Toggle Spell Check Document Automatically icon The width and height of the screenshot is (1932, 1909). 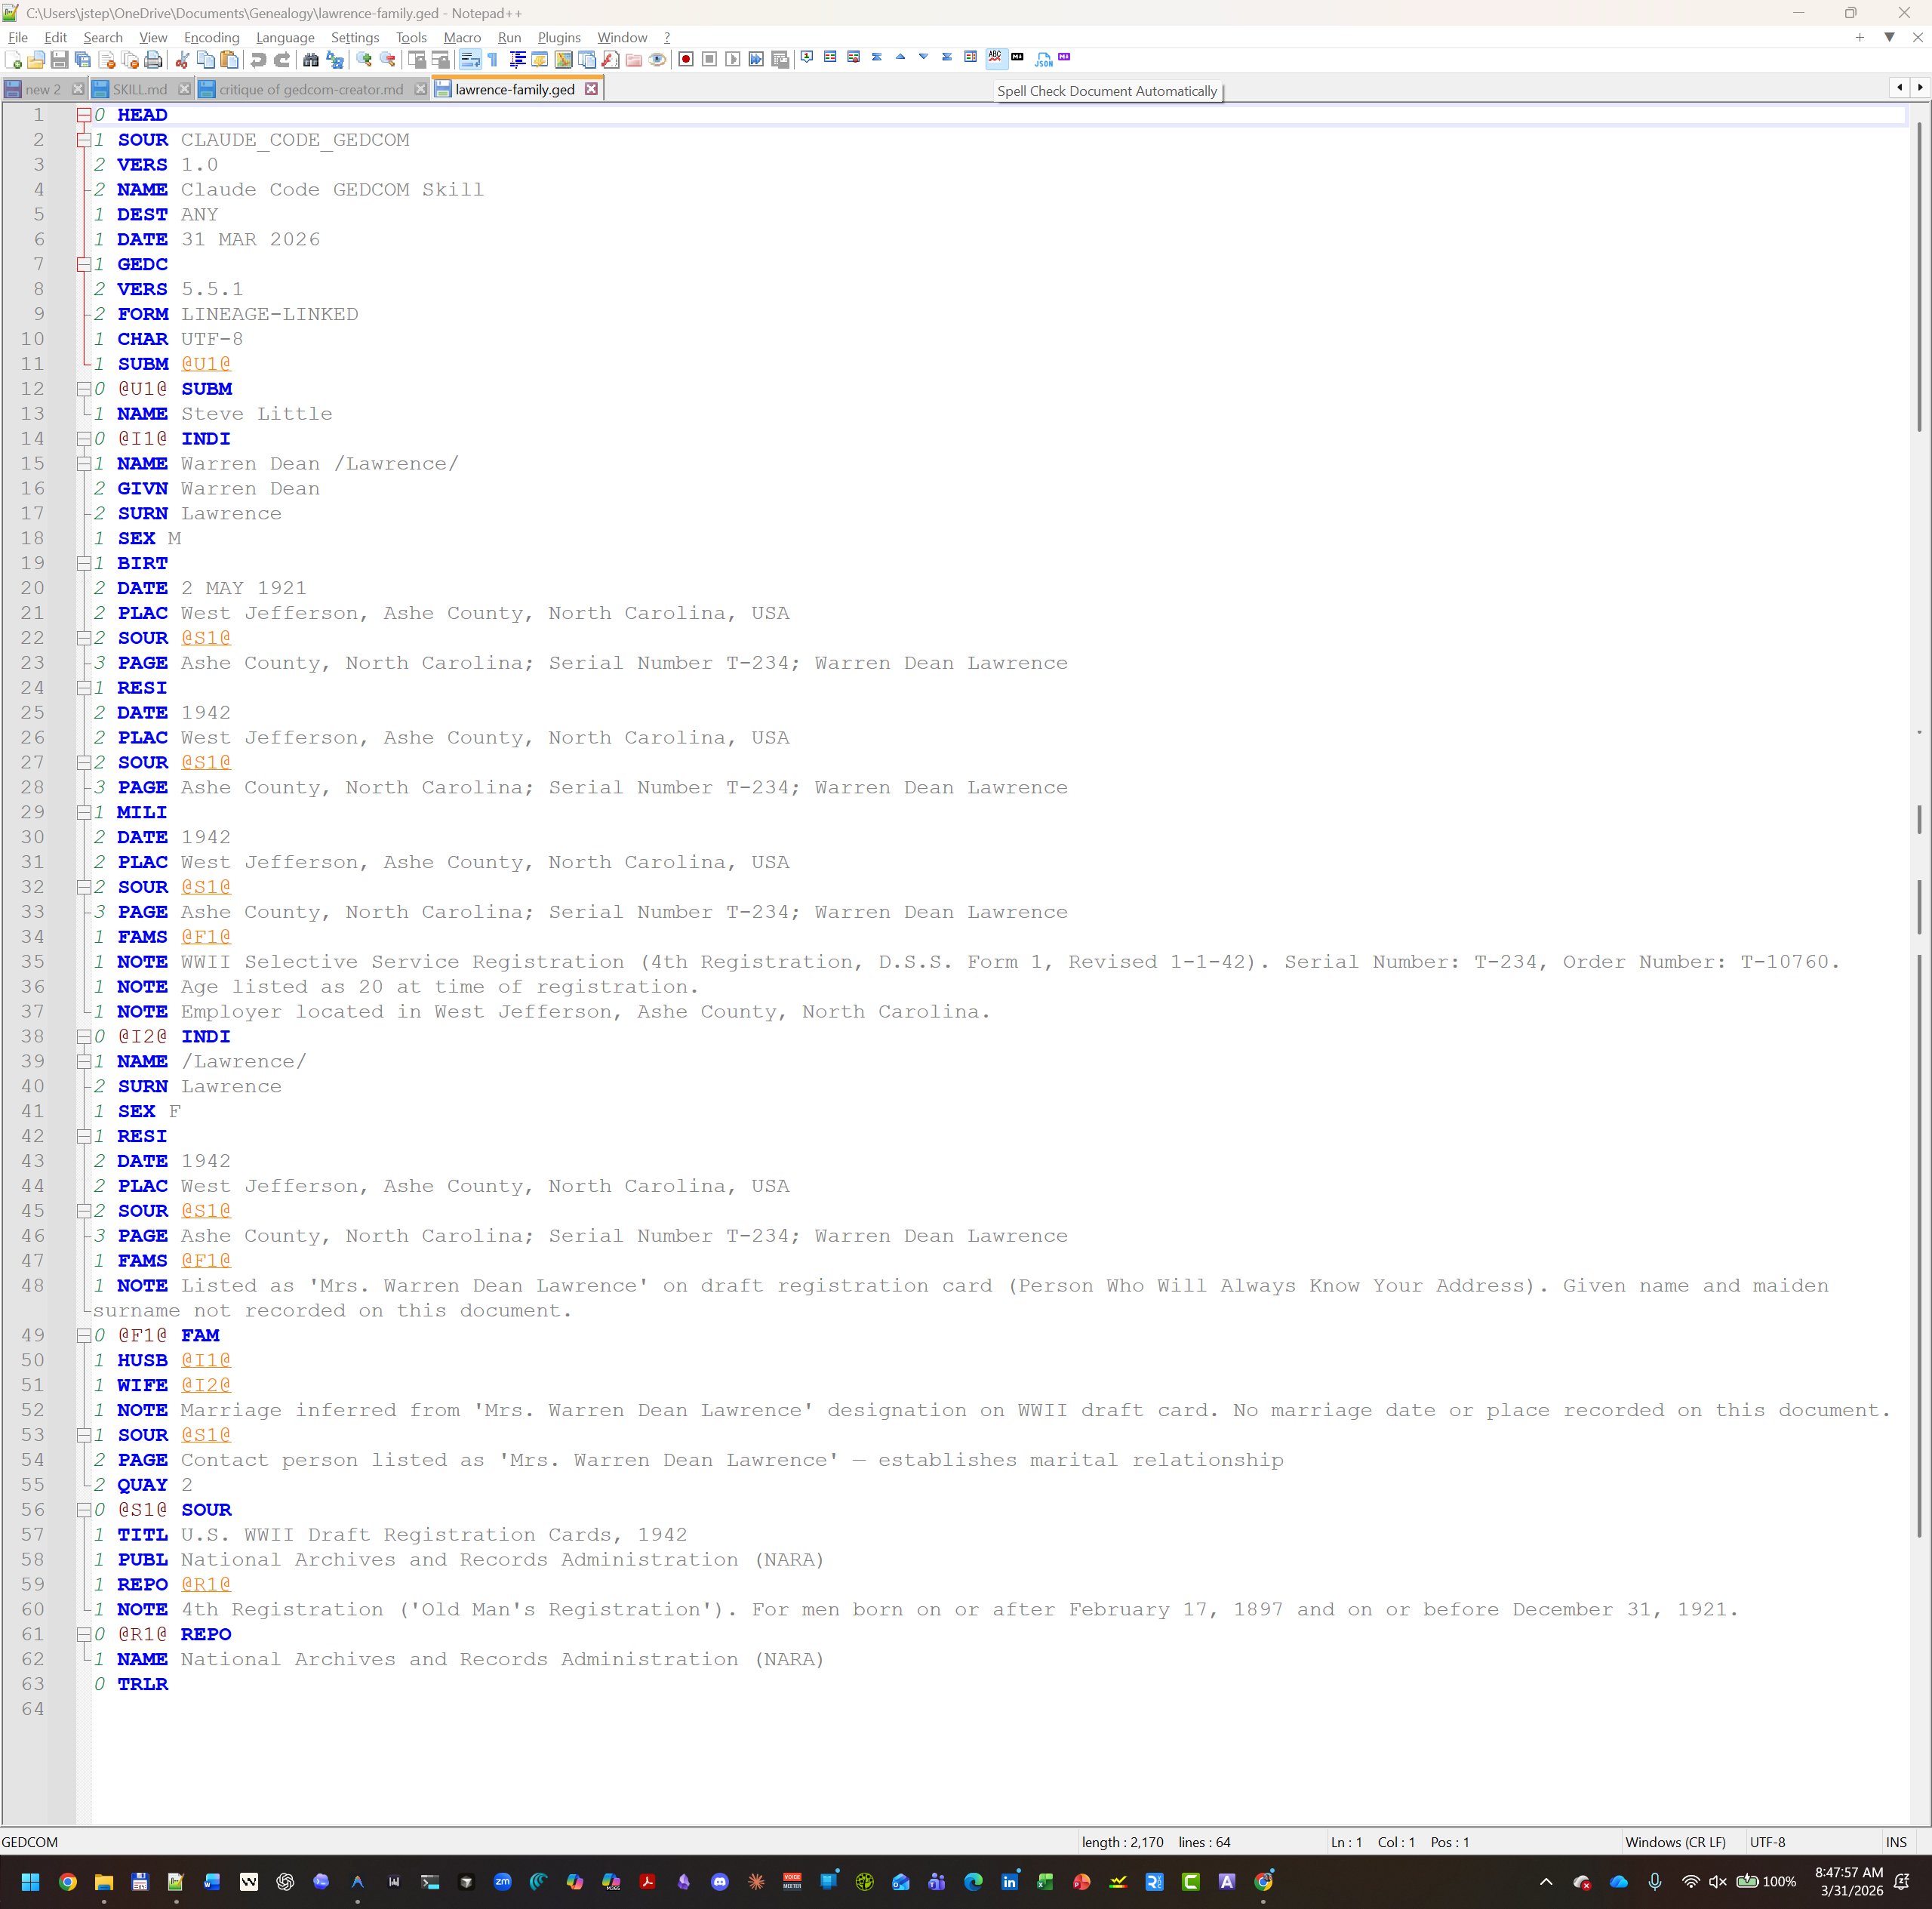tap(995, 58)
